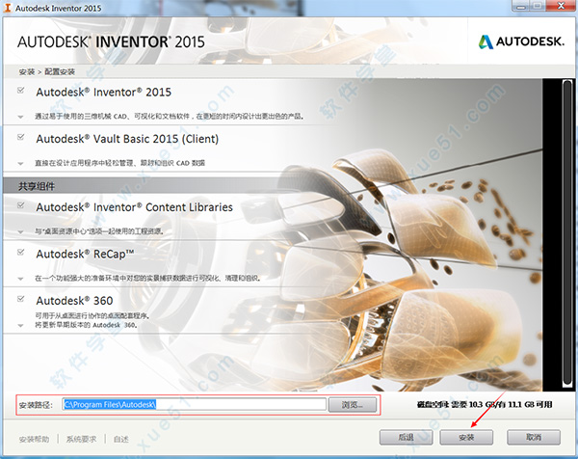Select the Autodesk Inventor Content Libraries title
578x459 pixels.
(134, 207)
